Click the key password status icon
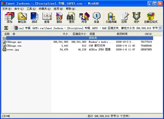 8,116
